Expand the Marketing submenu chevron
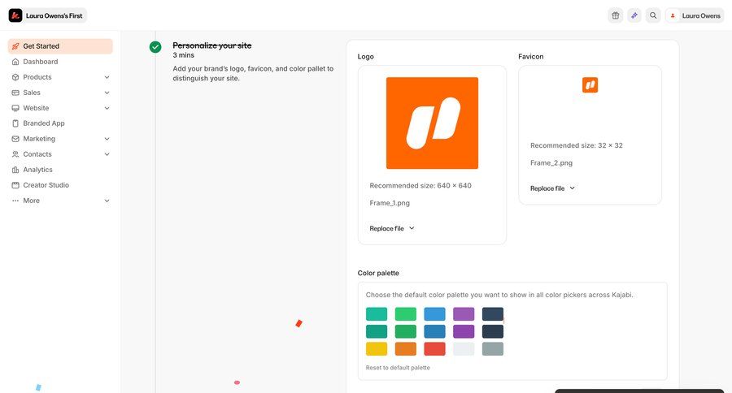This screenshot has height=393, width=732. pos(107,139)
